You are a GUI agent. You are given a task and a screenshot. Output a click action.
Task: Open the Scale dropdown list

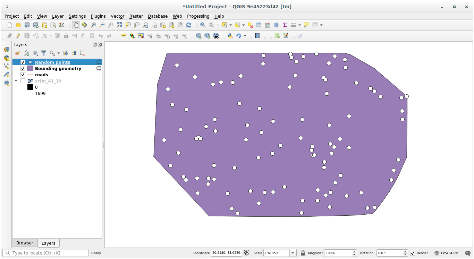point(293,253)
